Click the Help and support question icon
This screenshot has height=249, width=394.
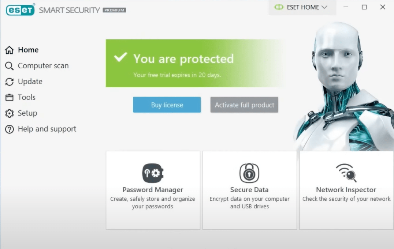9,129
